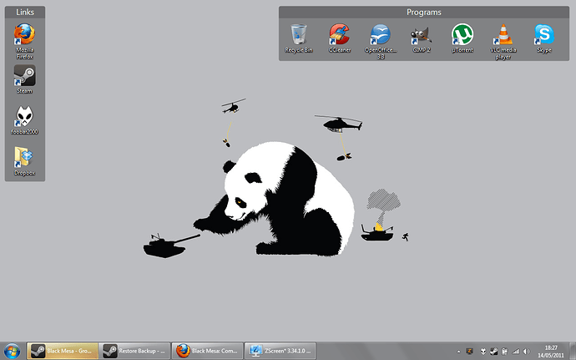Expand hidden system tray icons arrow
The width and height of the screenshot is (576, 360).
pos(458,351)
